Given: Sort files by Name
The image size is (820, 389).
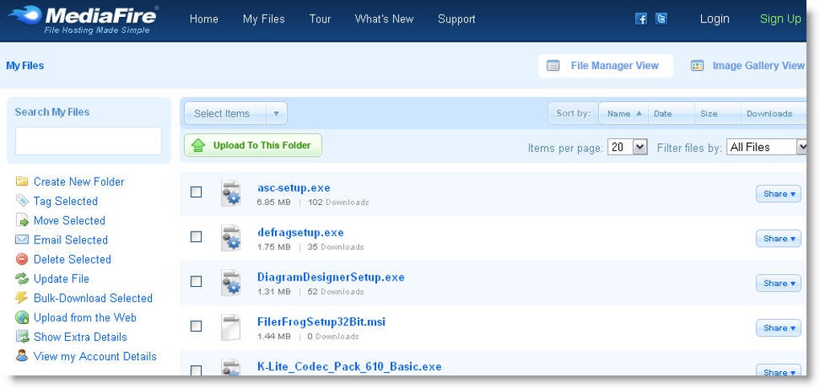Looking at the screenshot, I should 624,113.
